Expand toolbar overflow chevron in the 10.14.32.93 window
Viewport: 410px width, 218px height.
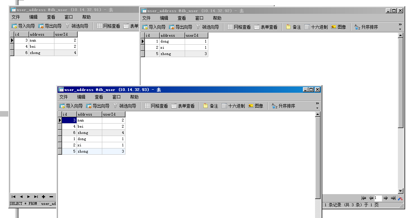[x=317, y=103]
